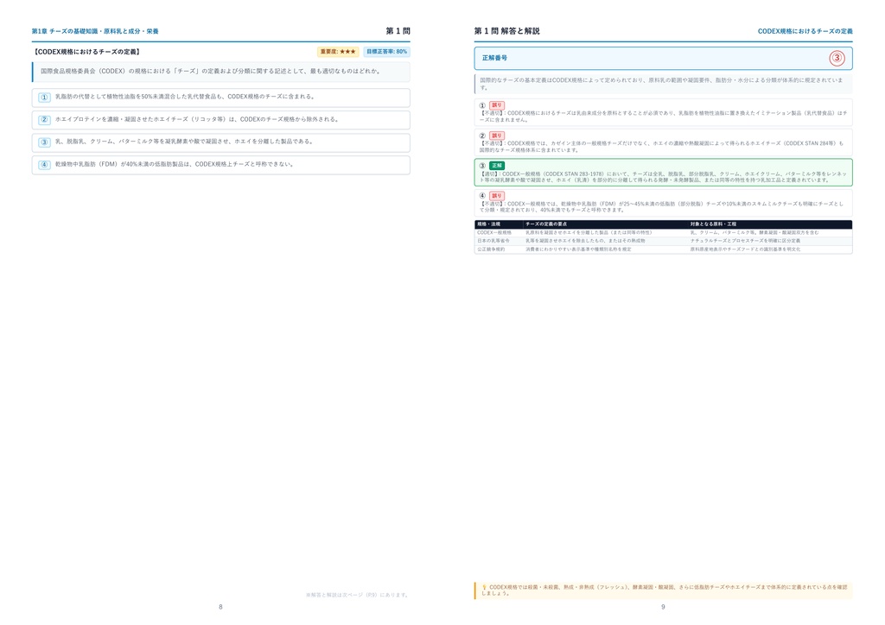The height and width of the screenshot is (625, 885).
Task: Click the 第 1 問 解答と解説 heading
Action: [506, 31]
